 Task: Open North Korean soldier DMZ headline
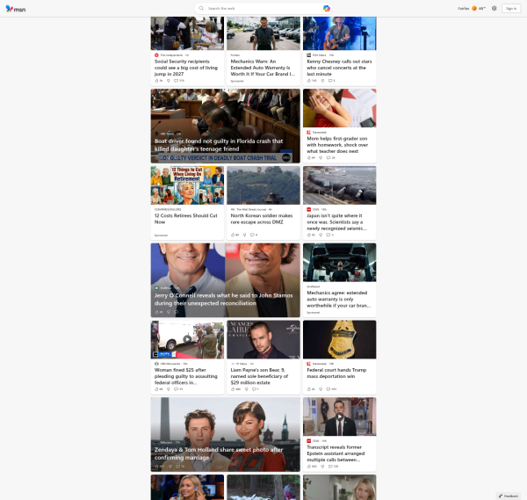[x=262, y=219]
